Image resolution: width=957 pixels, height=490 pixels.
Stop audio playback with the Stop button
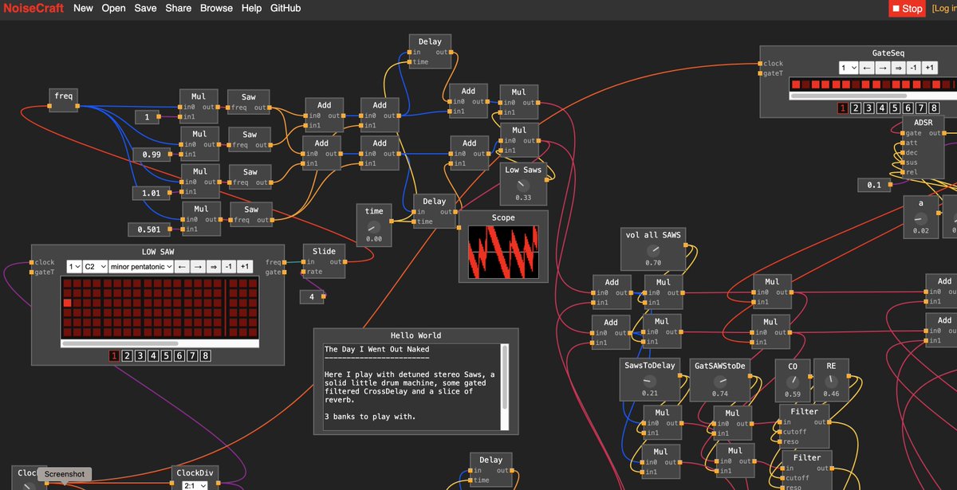click(x=907, y=9)
